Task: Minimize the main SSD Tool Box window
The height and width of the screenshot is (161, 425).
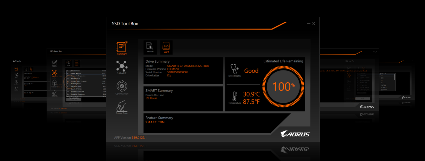Action: 309,24
